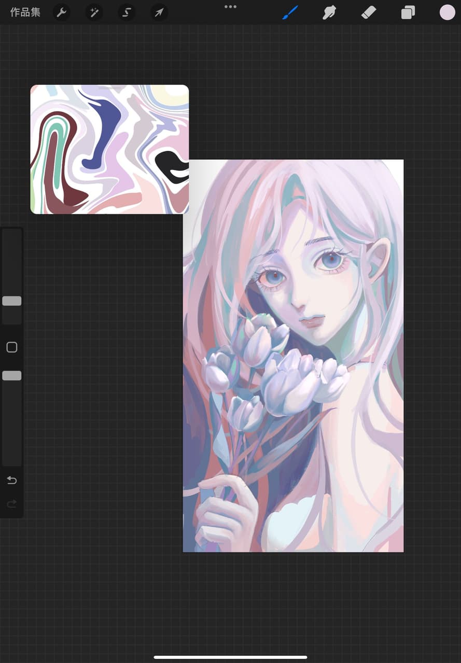This screenshot has width=461, height=663.
Task: Select the Eraser tool
Action: [369, 12]
